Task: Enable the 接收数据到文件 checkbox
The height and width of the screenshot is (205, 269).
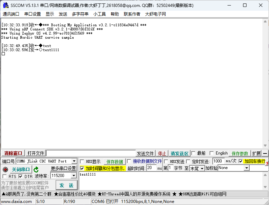Action: tap(129, 161)
